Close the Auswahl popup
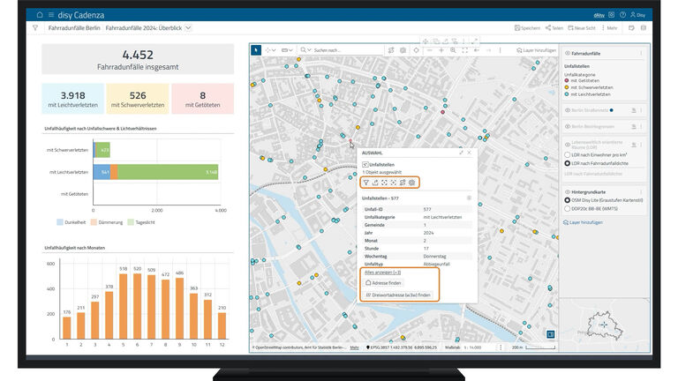 click(469, 153)
